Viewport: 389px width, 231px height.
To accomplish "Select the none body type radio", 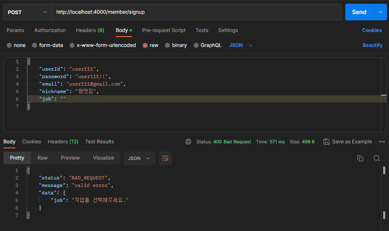I will 9,45.
